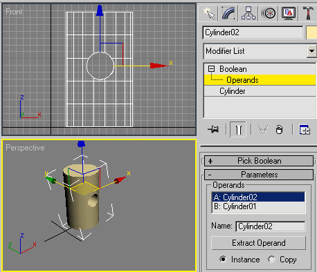The width and height of the screenshot is (317, 272).
Task: Click the red X axis arrow in Perspective
Action: pyautogui.click(x=120, y=179)
